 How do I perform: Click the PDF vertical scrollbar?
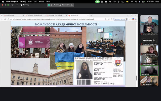137,78
